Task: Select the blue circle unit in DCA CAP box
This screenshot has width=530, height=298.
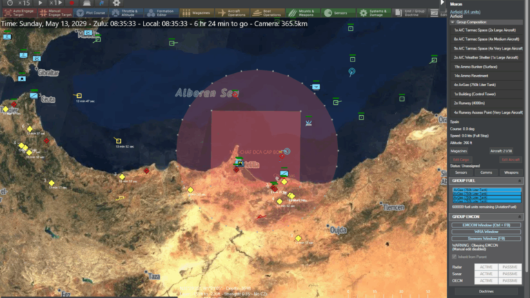Action: (x=287, y=151)
